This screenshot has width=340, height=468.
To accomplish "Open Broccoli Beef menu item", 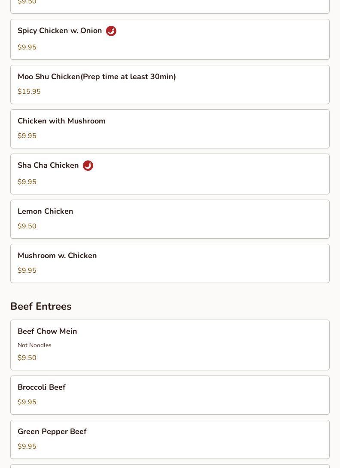I will coord(170,395).
